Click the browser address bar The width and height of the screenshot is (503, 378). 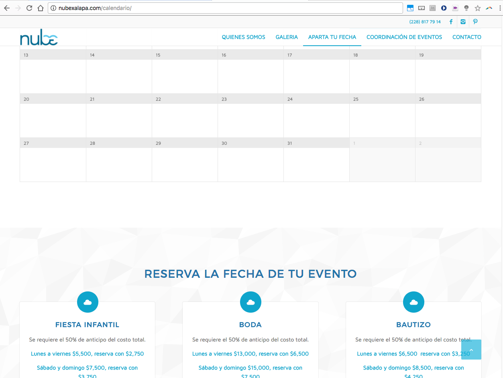tap(225, 8)
